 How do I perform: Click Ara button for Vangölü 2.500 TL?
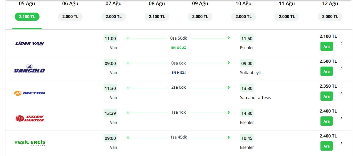(327, 71)
